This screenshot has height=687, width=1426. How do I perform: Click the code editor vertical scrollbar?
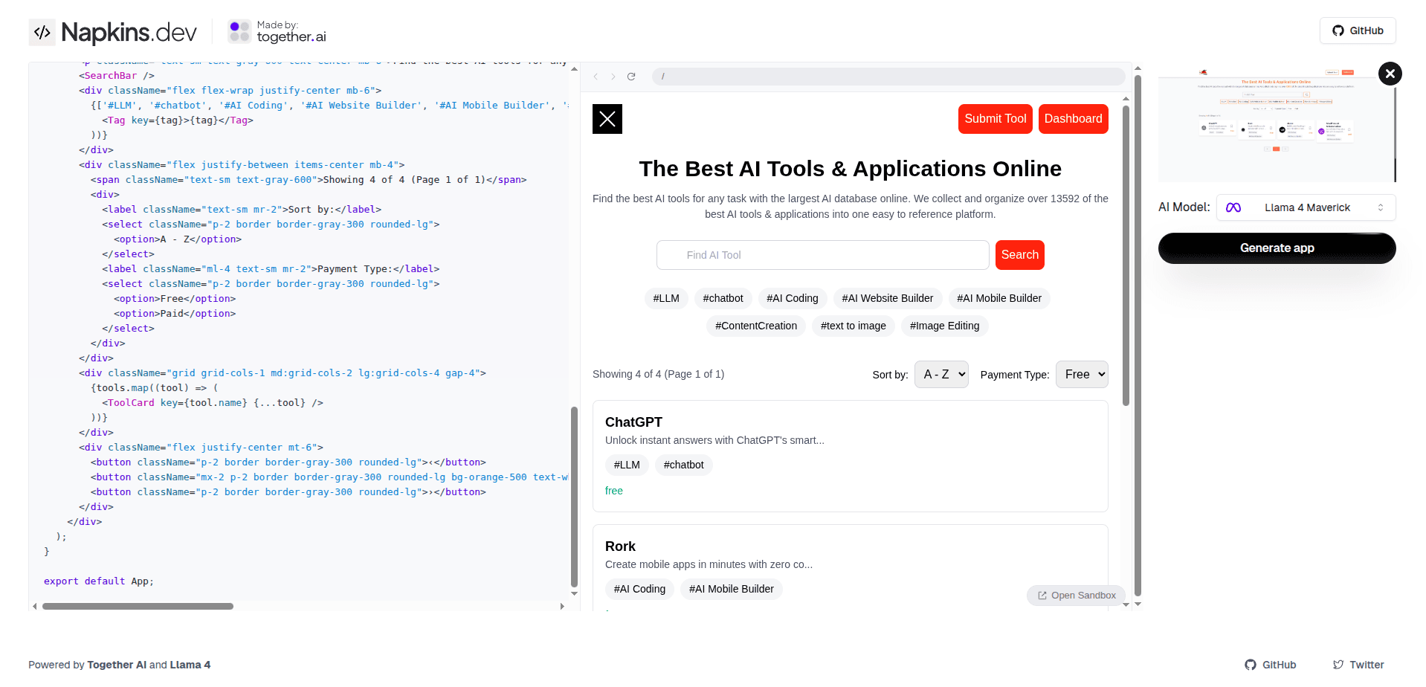574,497
